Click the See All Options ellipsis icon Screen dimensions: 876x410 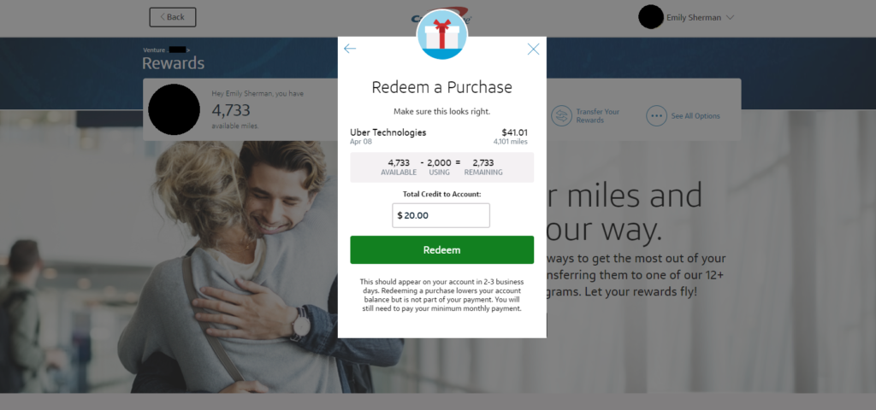(656, 116)
